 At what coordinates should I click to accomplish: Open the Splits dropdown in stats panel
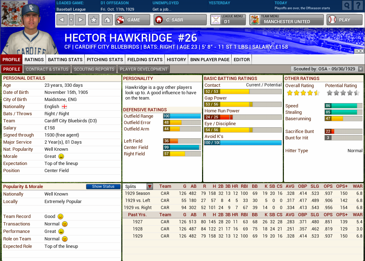(149, 186)
